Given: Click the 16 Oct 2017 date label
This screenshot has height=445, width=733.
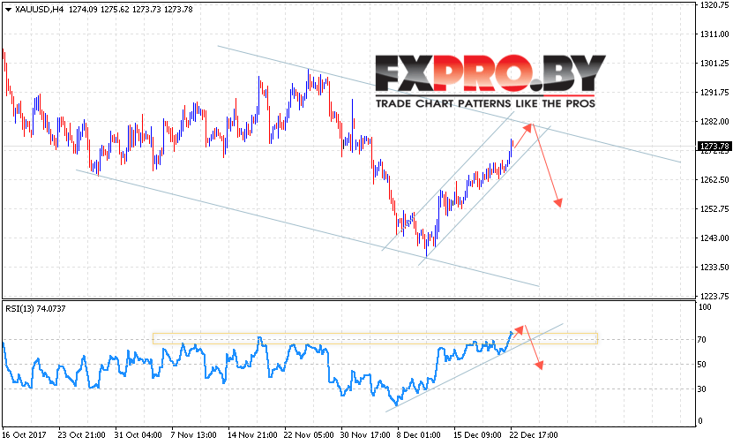Looking at the screenshot, I should pos(25,435).
